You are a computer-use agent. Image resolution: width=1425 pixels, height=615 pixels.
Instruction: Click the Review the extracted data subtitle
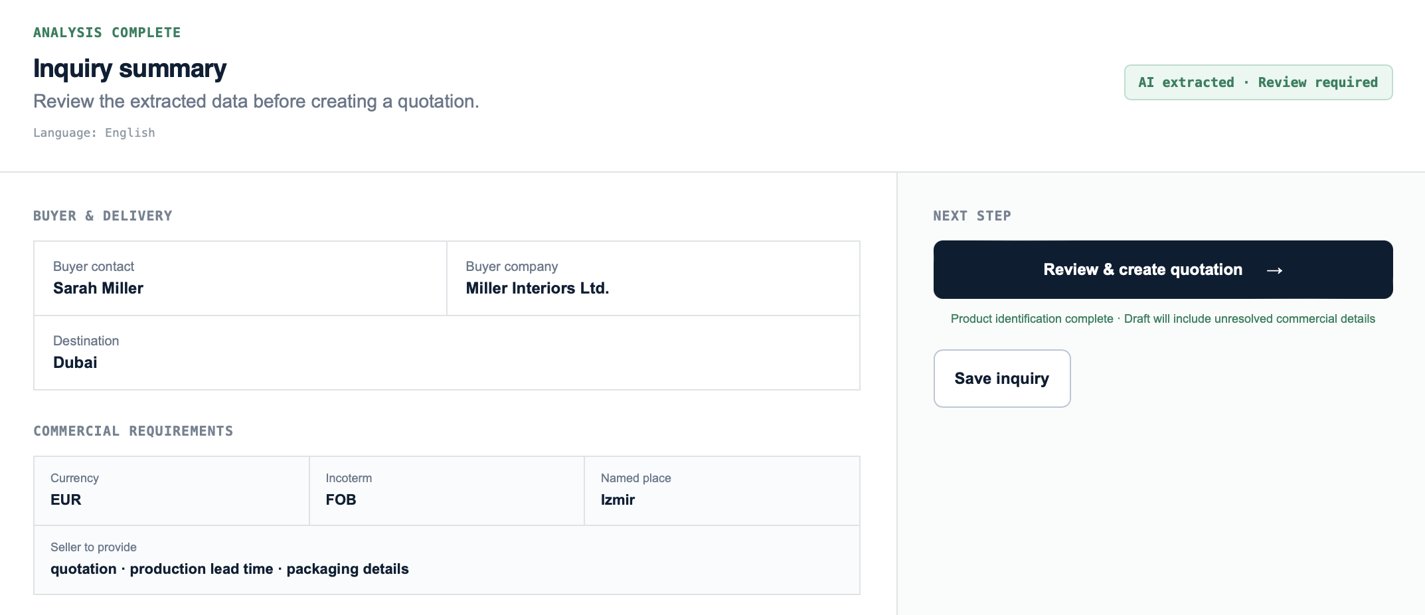tap(256, 102)
